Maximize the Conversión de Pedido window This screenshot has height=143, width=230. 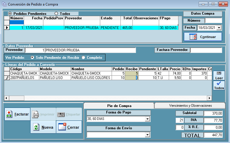click(x=213, y=4)
